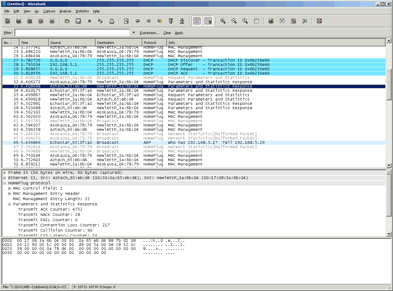
Task: Expand the Frame 33 tree node
Action: [x=5, y=173]
